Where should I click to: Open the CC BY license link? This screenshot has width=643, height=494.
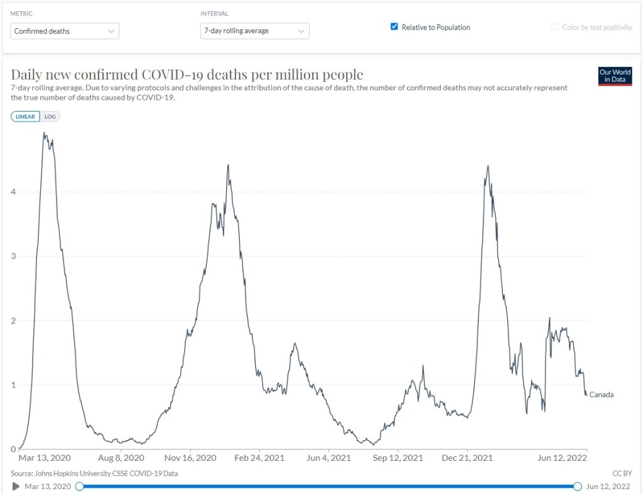point(622,473)
